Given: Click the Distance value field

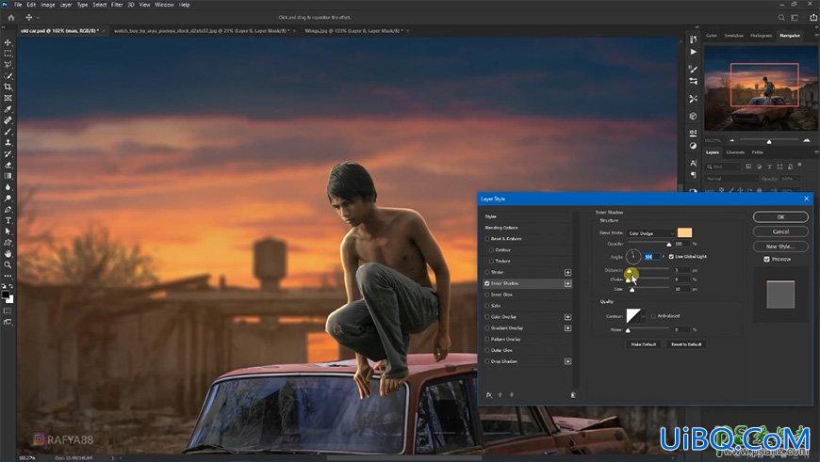Looking at the screenshot, I should [x=682, y=270].
